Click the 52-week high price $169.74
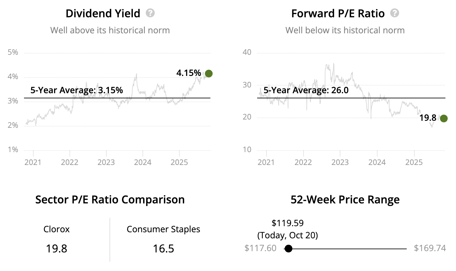This screenshot has height=271, width=456. point(430,248)
